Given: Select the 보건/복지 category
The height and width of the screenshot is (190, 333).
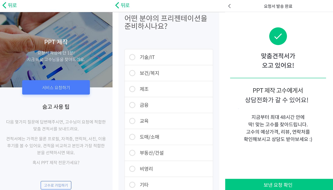Looking at the screenshot, I should (132, 73).
